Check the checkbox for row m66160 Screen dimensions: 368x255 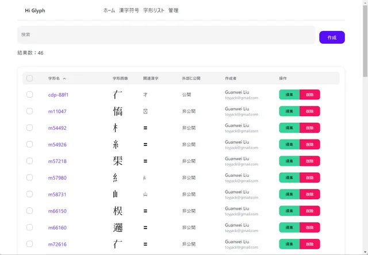click(x=29, y=227)
